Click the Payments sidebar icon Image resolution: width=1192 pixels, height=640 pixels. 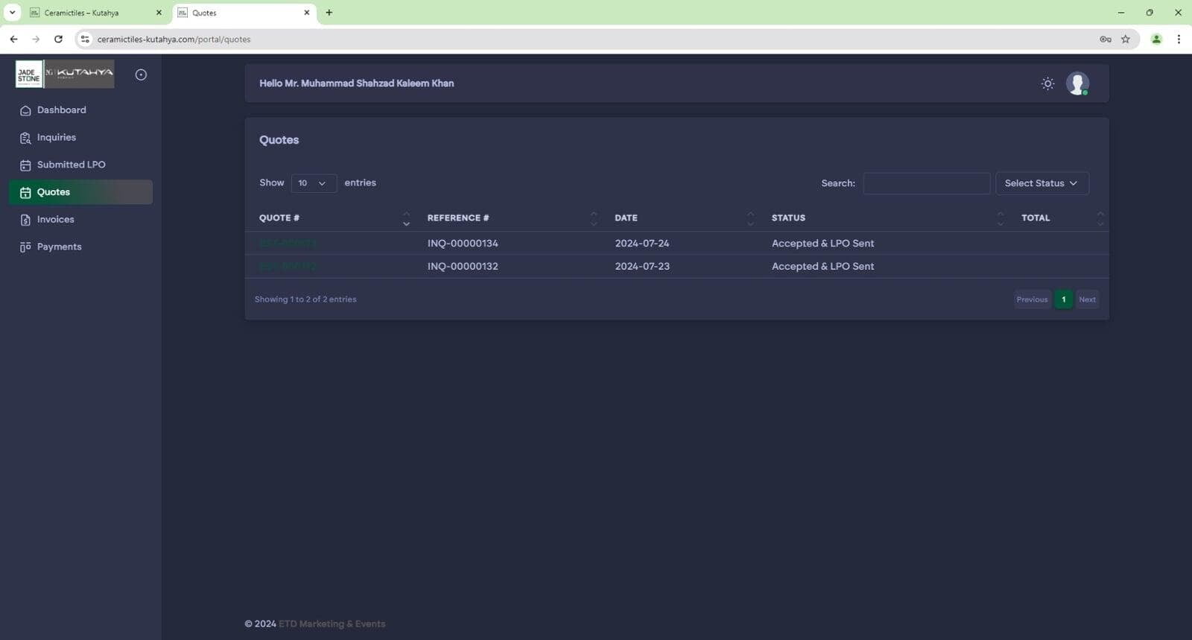(25, 247)
